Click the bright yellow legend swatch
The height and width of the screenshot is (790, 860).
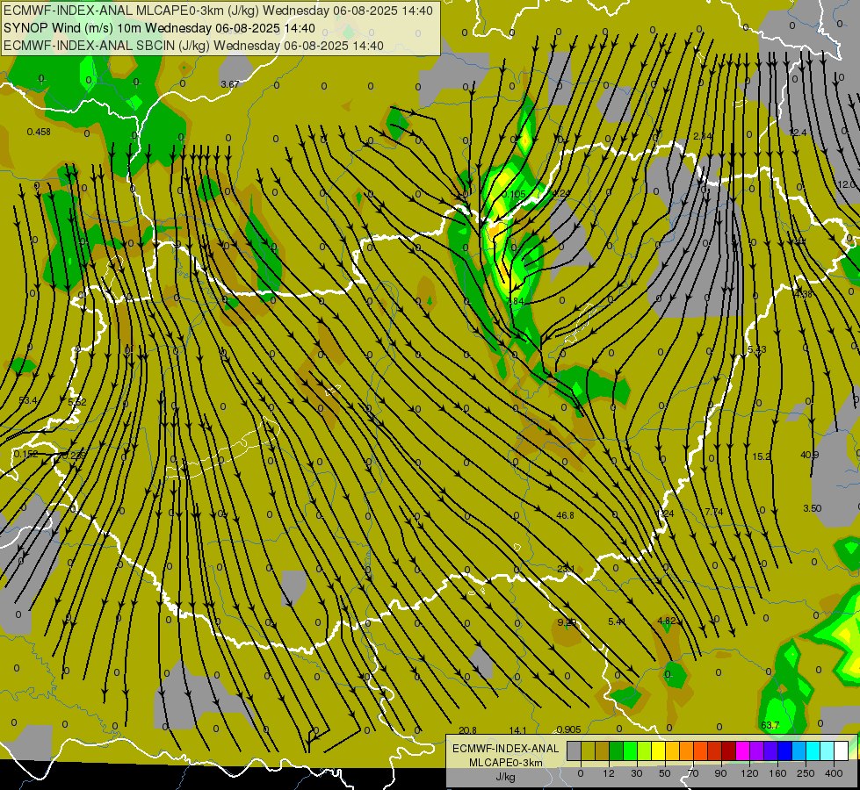click(x=658, y=750)
